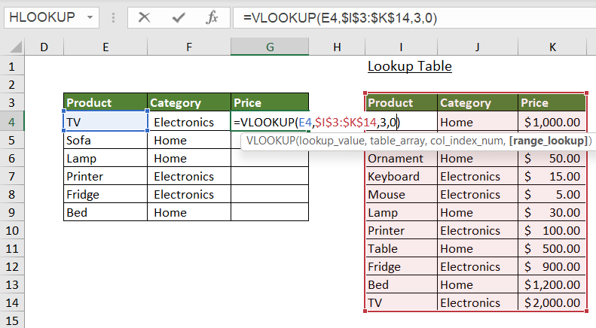Click the $1,000.00 price cell
The image size is (596, 328).
tap(552, 122)
